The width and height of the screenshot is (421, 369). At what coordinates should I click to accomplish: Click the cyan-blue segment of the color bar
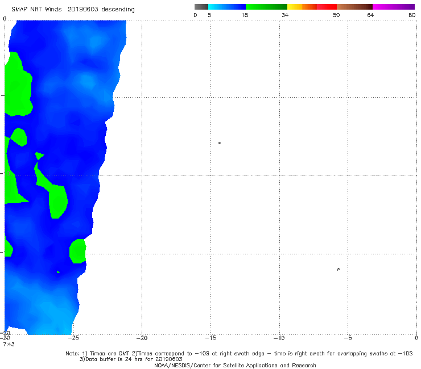227,7
